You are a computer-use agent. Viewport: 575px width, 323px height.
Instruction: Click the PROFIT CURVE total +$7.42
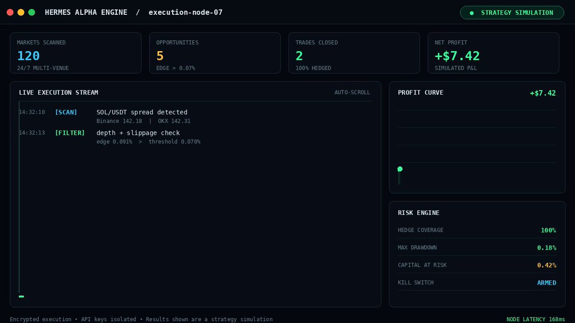(x=543, y=93)
